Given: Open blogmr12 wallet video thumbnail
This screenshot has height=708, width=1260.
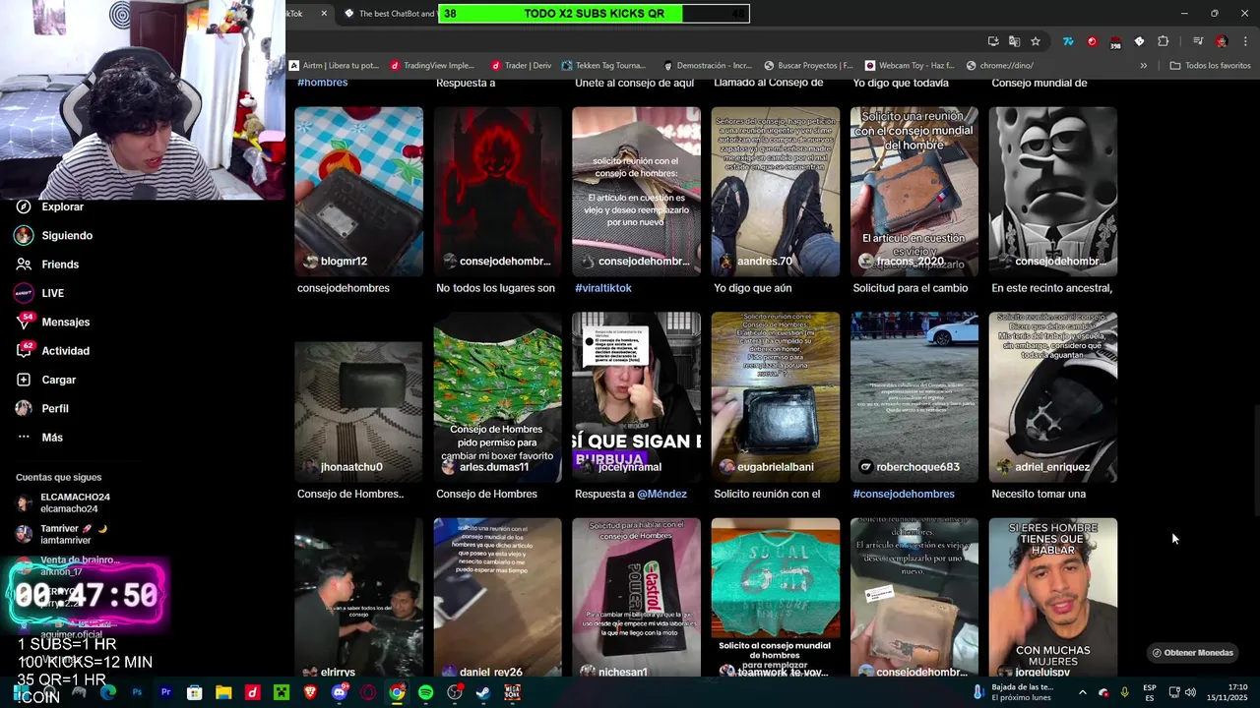Looking at the screenshot, I should tap(358, 192).
